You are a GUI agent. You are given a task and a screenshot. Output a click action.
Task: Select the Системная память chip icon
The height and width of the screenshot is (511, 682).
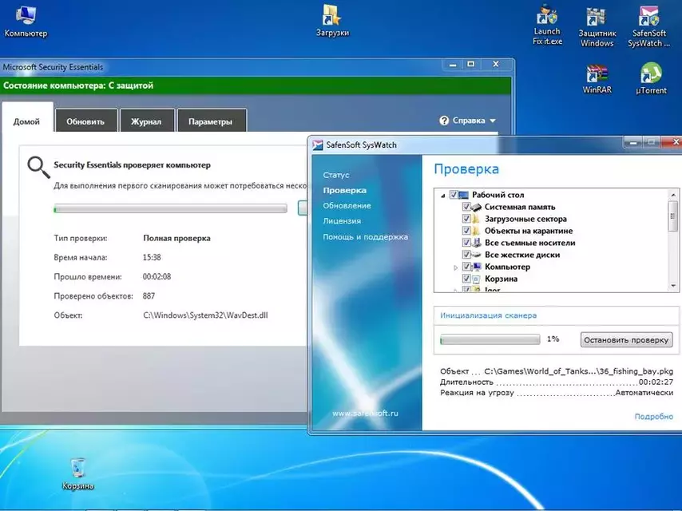point(476,207)
